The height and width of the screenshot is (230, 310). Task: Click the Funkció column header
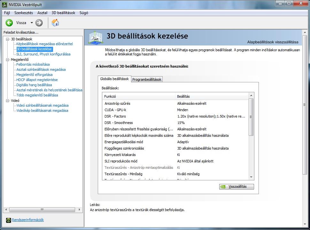pyautogui.click(x=139, y=96)
